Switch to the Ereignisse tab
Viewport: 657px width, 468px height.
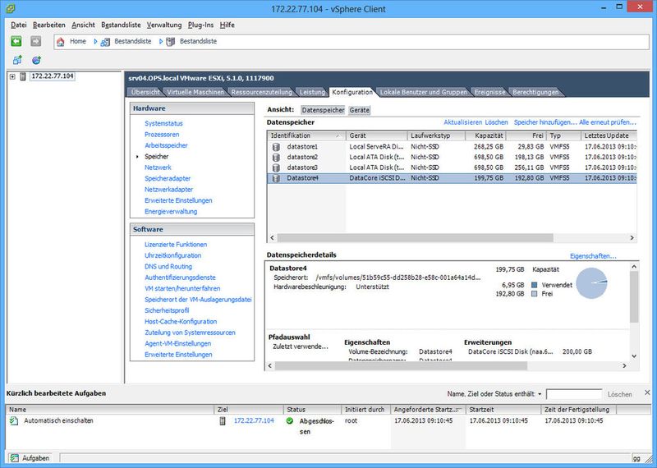(489, 92)
